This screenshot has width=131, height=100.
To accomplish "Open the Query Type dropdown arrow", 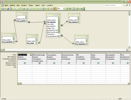I will pyautogui.click(x=45, y=9).
